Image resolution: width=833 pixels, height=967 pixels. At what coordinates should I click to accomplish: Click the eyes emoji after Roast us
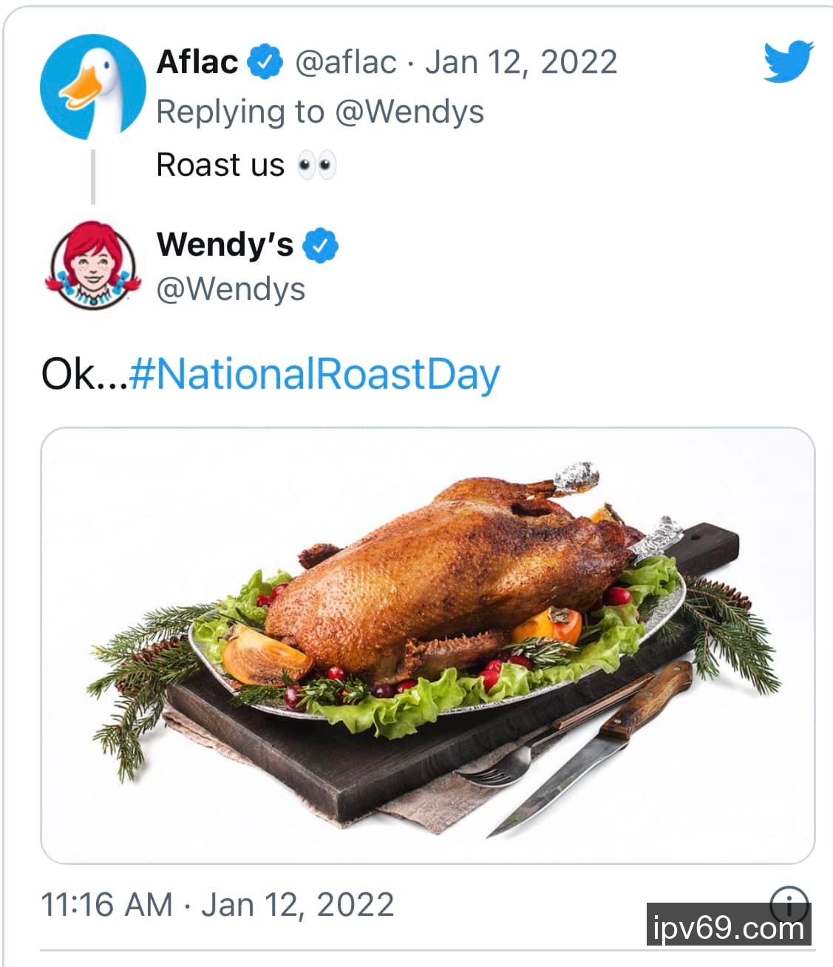[316, 166]
